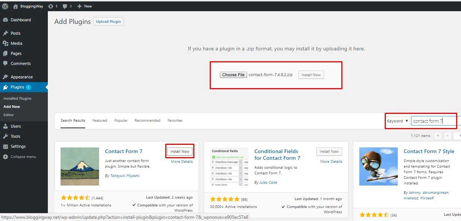The image size is (461, 221).
Task: Open the comments bubble in admin bar
Action: click(x=65, y=6)
